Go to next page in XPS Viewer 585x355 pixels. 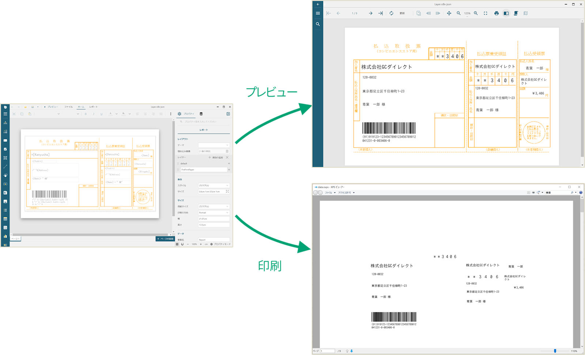352,351
